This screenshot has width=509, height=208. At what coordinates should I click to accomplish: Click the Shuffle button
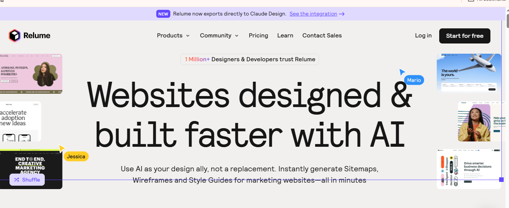coord(27,180)
